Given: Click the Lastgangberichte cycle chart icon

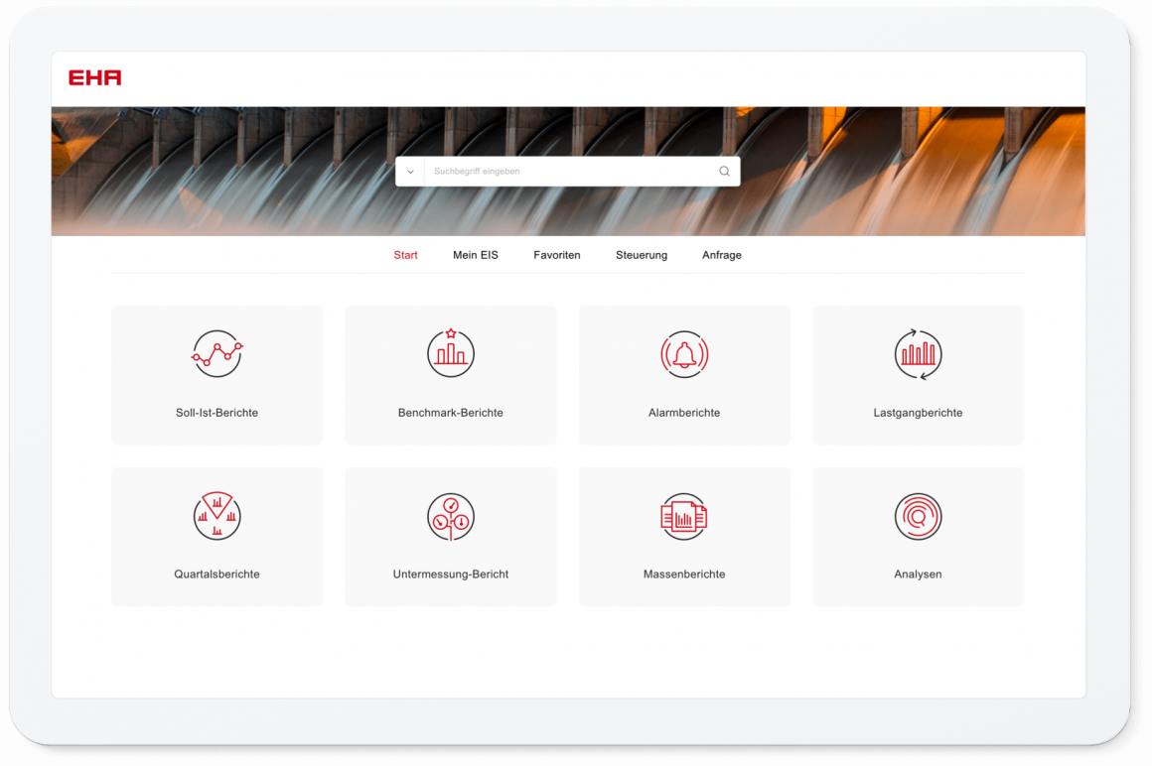Looking at the screenshot, I should [x=918, y=354].
